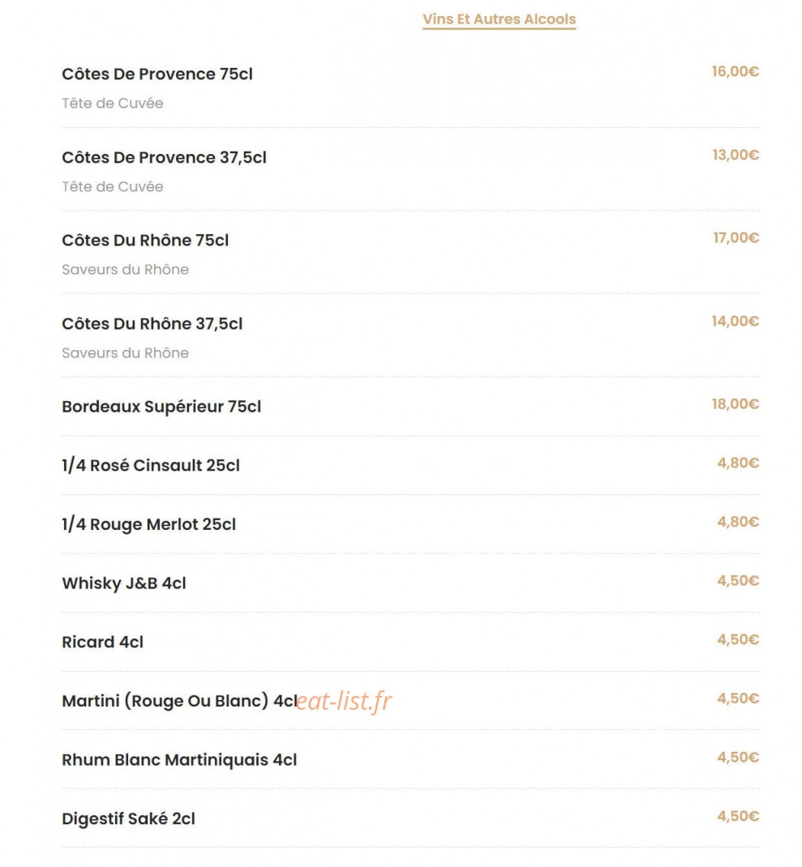
Task: Open the Vins Et Autres Alcools heading link
Action: coord(499,19)
